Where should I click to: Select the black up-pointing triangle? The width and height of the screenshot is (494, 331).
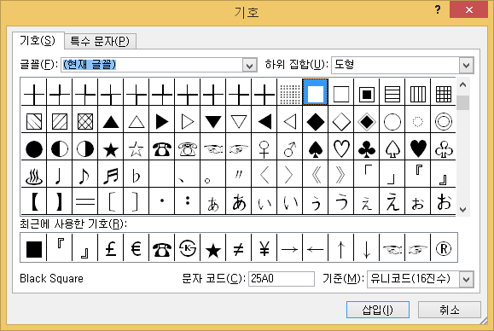point(111,121)
